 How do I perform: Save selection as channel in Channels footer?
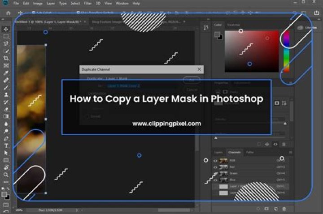coord(266,209)
